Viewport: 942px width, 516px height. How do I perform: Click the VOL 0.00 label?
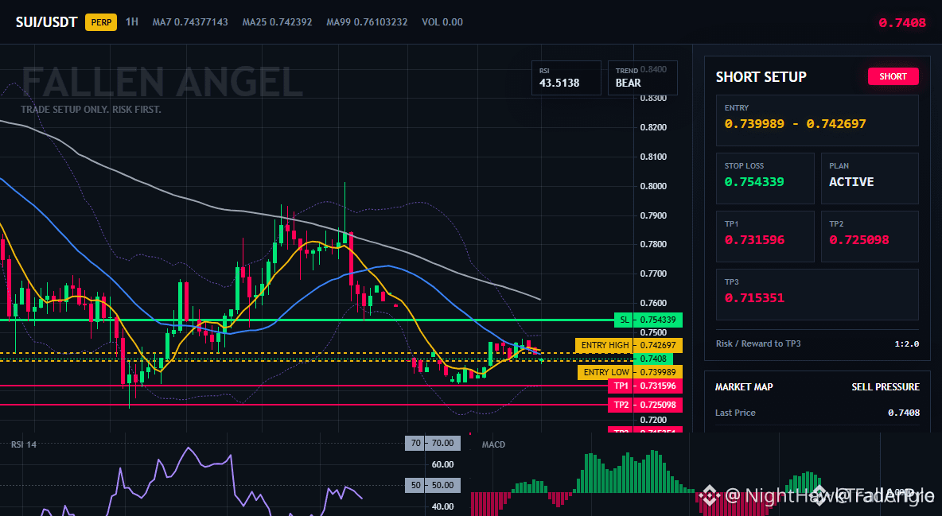[x=442, y=21]
